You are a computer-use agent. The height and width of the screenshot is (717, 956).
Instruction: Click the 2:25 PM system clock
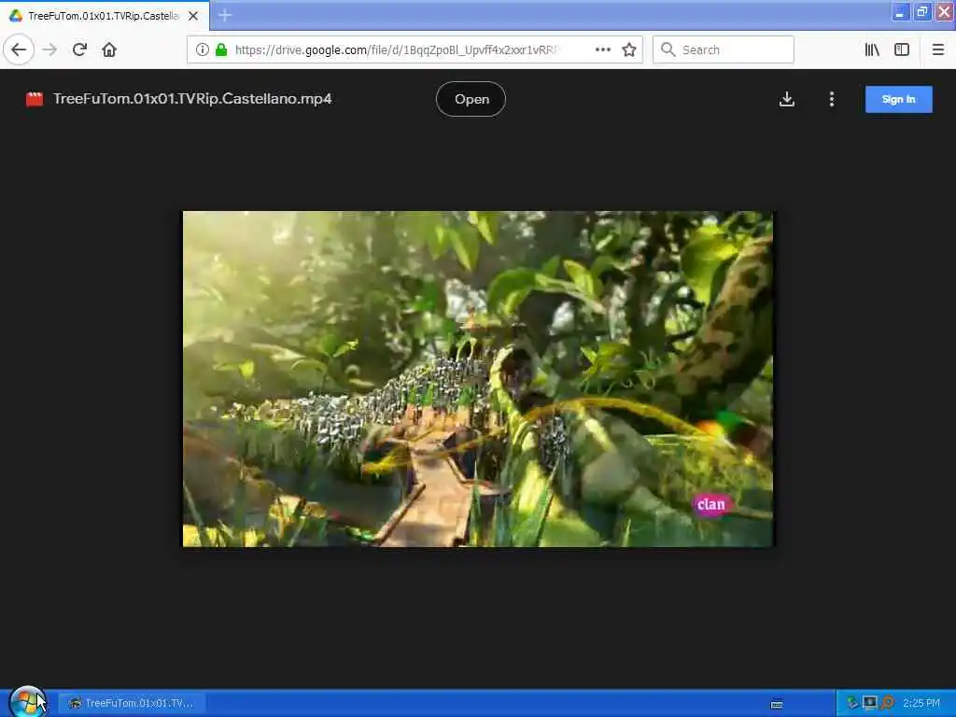coord(921,704)
